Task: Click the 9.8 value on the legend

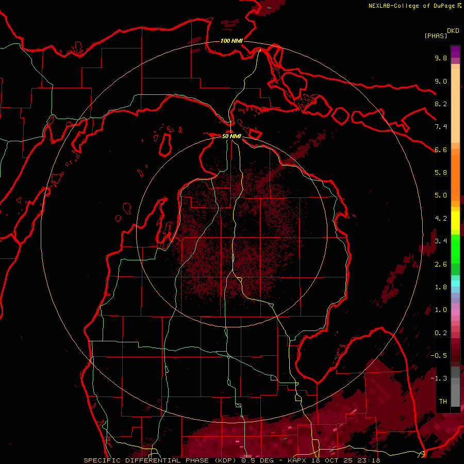Action: coord(441,58)
